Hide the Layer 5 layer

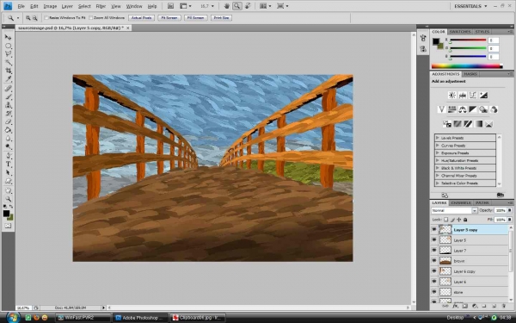coord(434,240)
